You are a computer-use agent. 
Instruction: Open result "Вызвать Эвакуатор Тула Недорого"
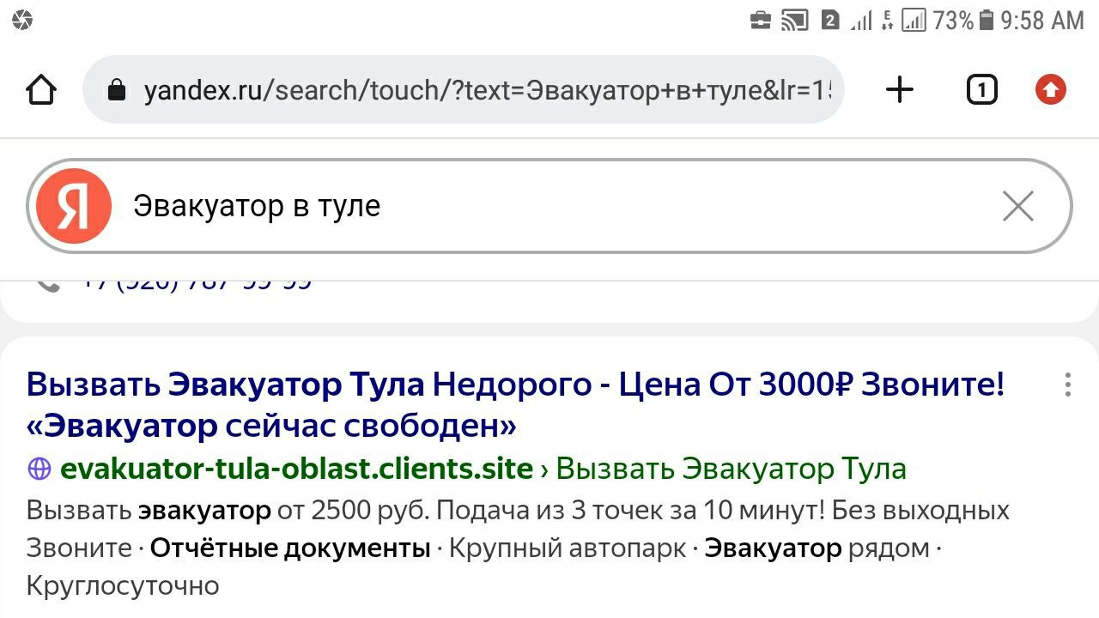[x=515, y=404]
